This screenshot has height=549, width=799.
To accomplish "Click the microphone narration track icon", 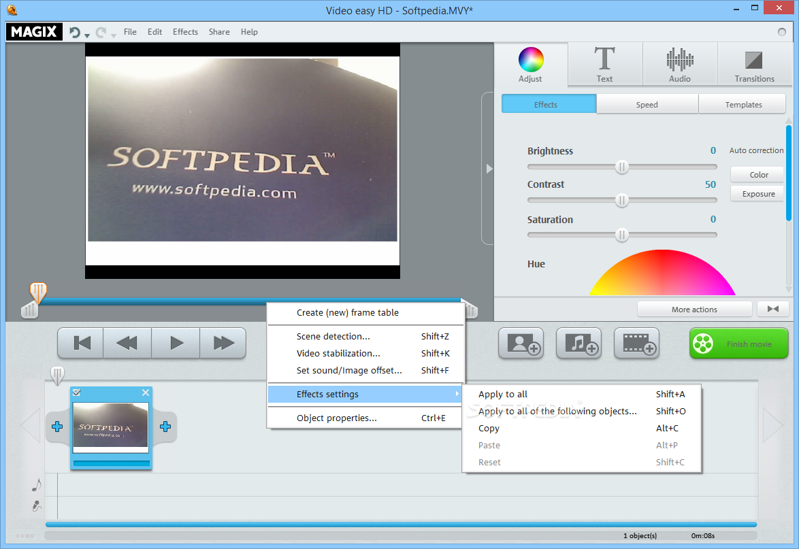I will (36, 505).
